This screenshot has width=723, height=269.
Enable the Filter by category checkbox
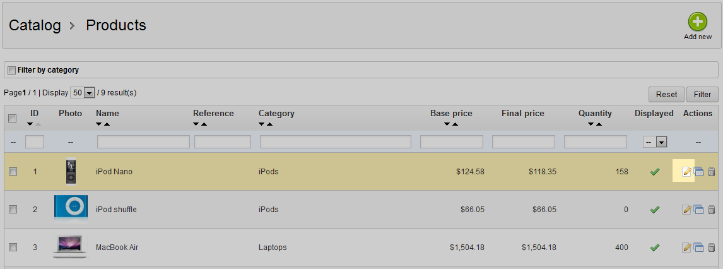(12, 70)
